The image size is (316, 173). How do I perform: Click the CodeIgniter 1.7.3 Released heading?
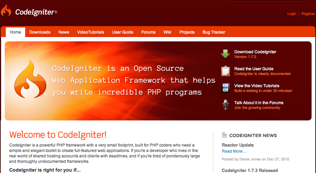point(250,170)
